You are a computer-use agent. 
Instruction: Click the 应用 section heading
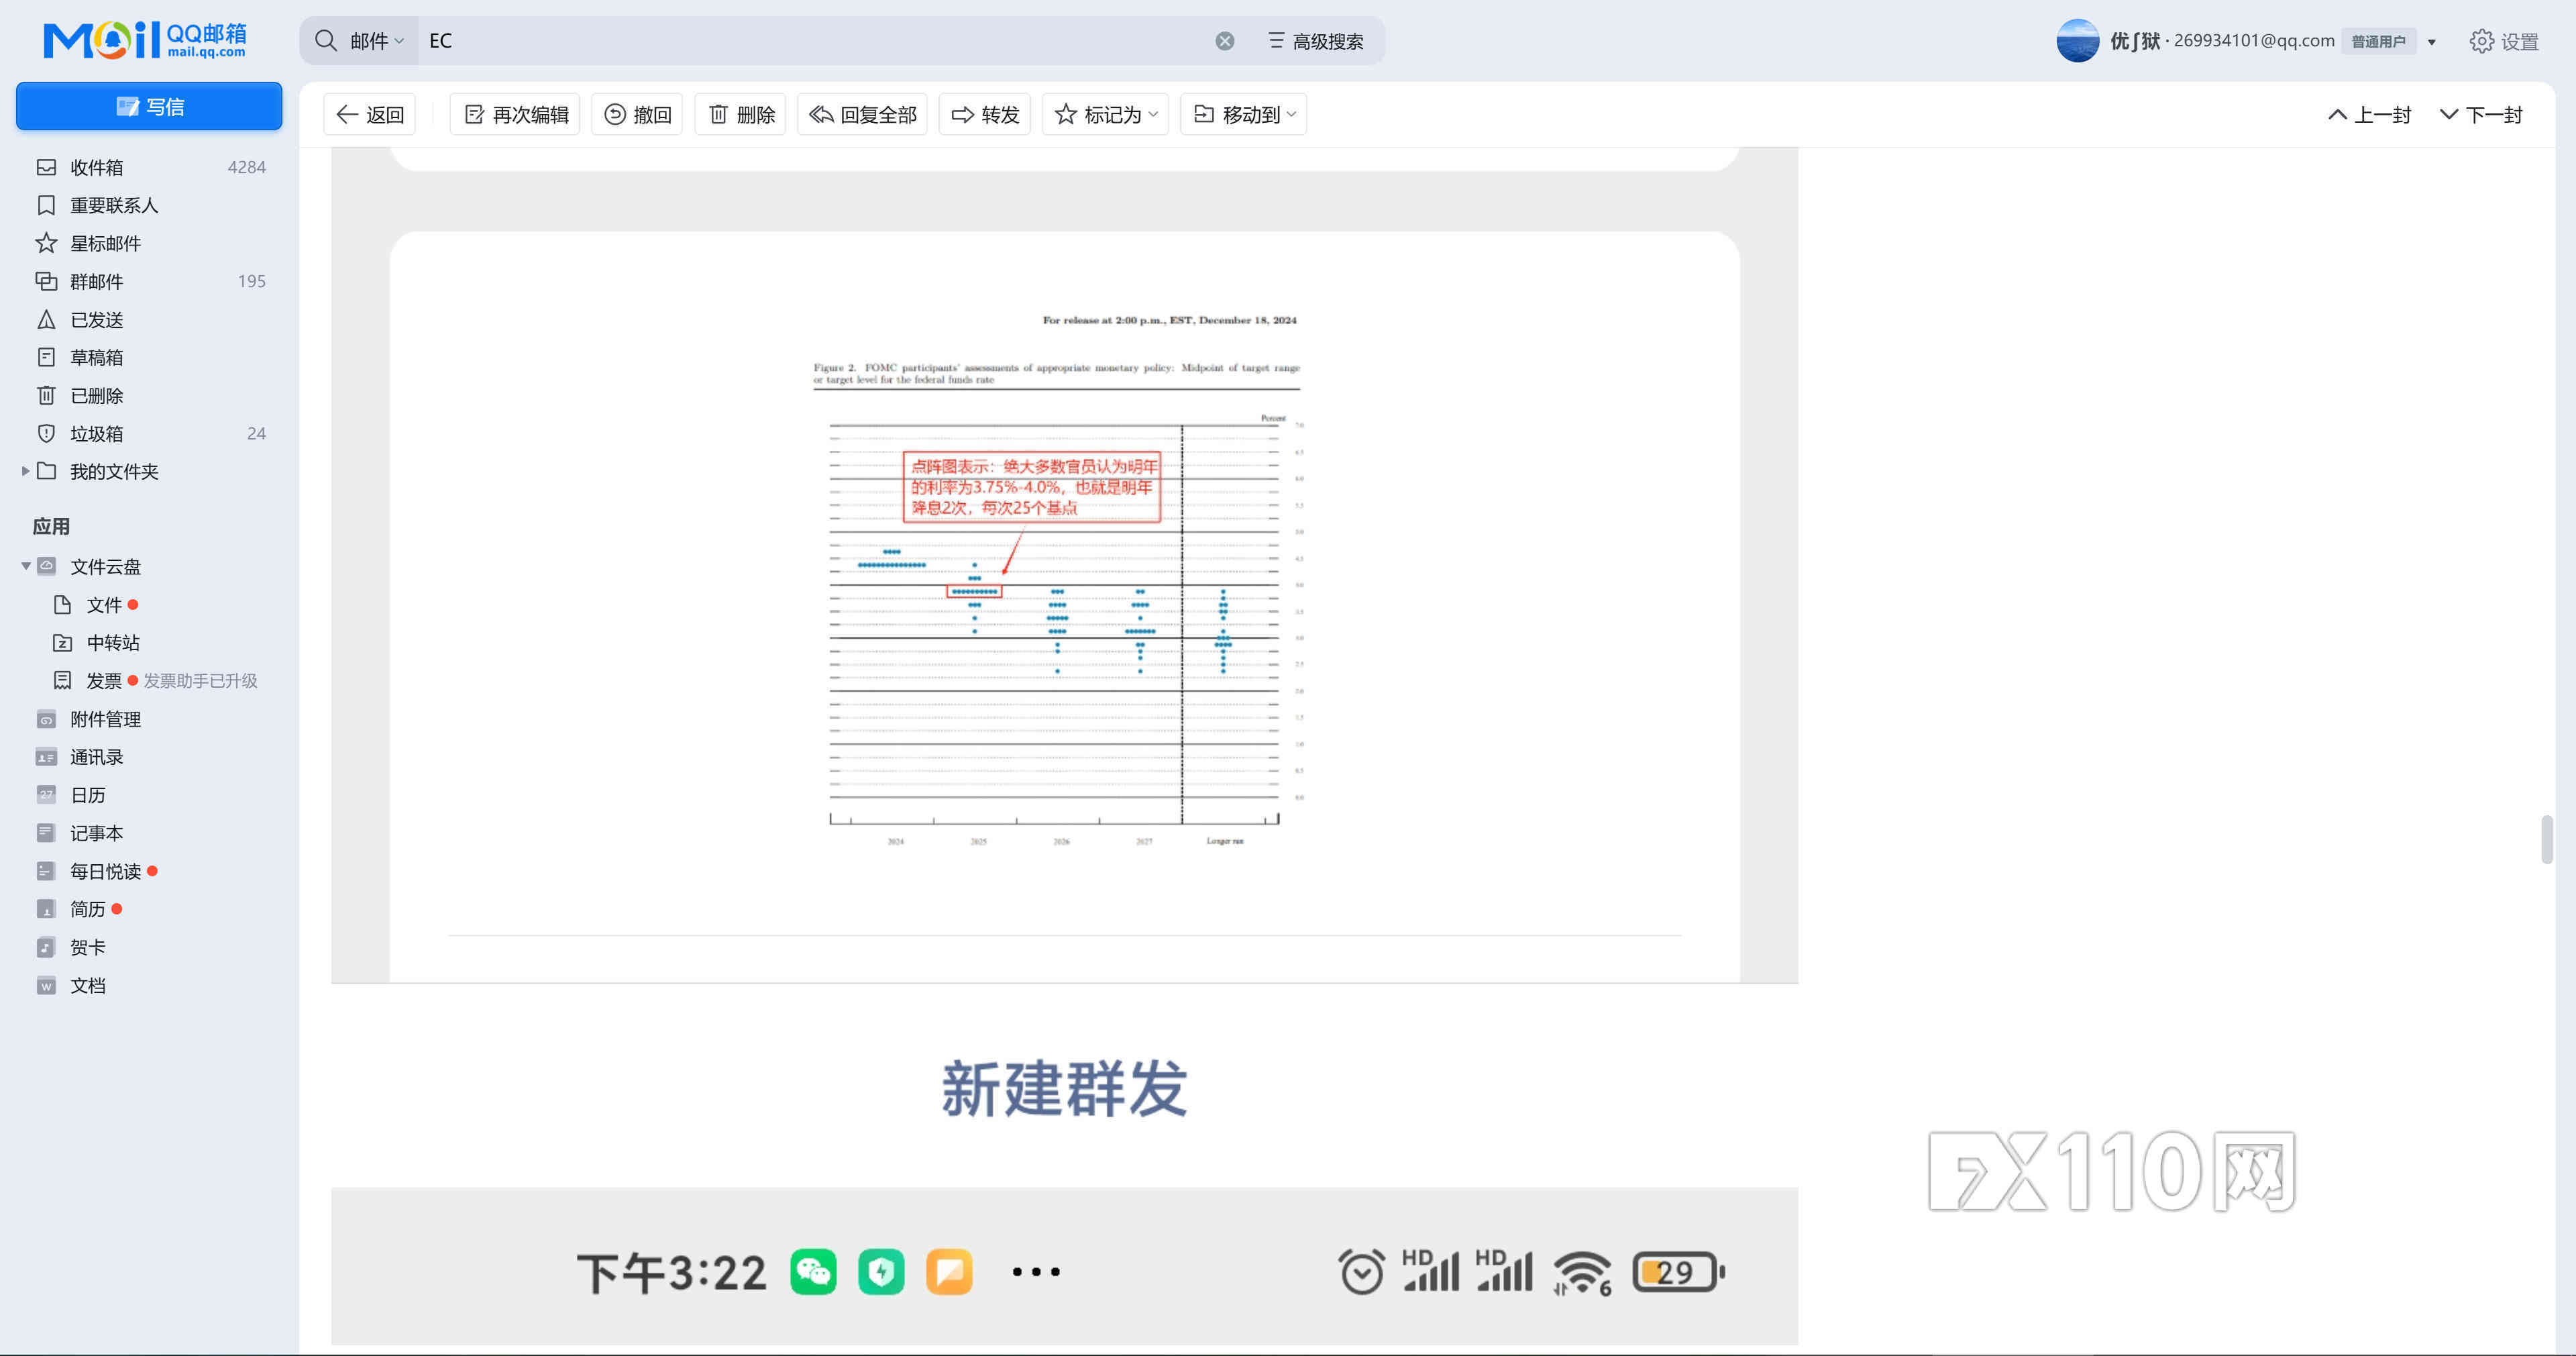[51, 526]
